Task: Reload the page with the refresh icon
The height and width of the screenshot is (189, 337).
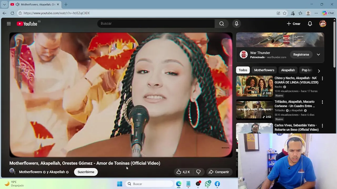Action: coord(12,13)
